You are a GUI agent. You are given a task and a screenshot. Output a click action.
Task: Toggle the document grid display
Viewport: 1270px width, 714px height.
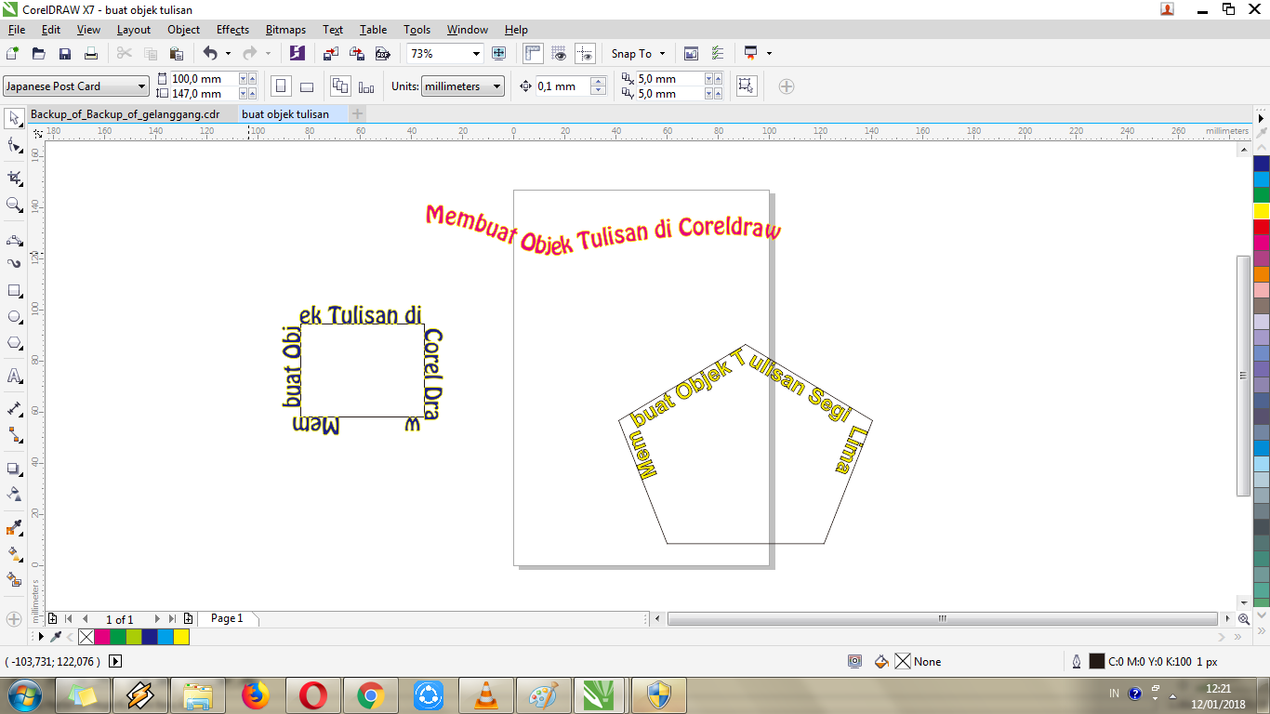[559, 53]
